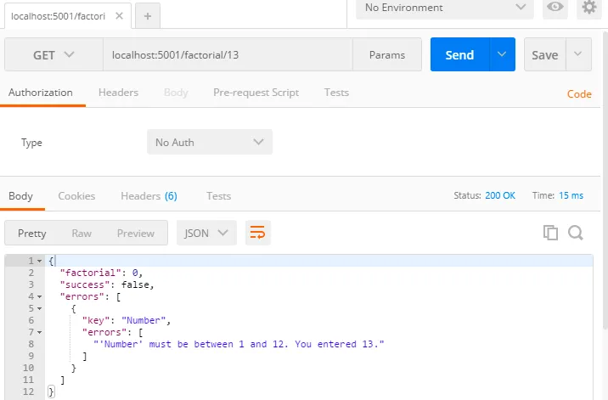Collapse JSON root object at line 1
The width and height of the screenshot is (608, 400).
click(40, 261)
